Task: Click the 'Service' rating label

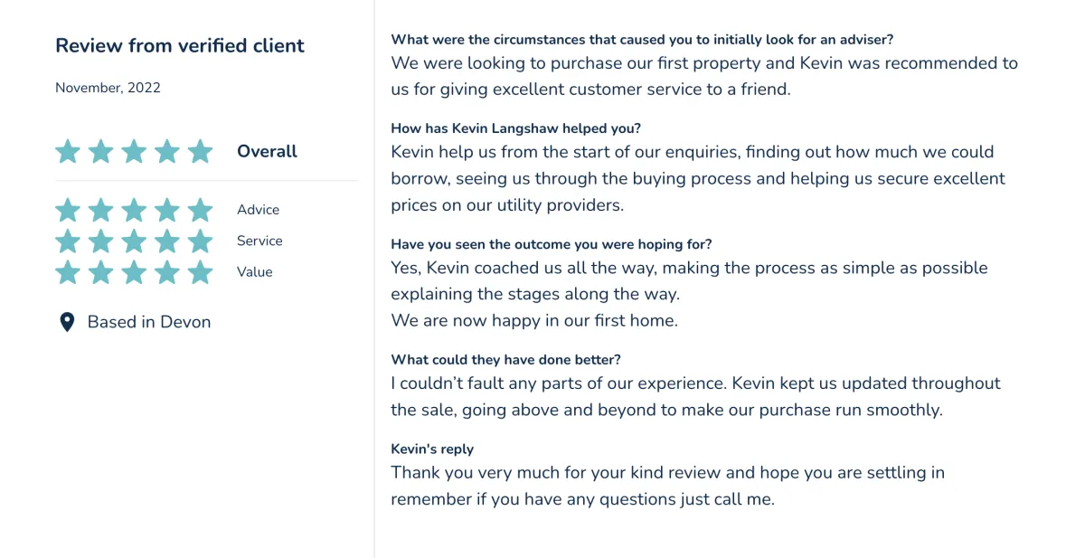Action: click(259, 241)
